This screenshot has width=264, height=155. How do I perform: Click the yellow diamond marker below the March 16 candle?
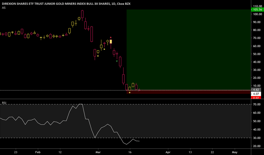[x=130, y=92]
